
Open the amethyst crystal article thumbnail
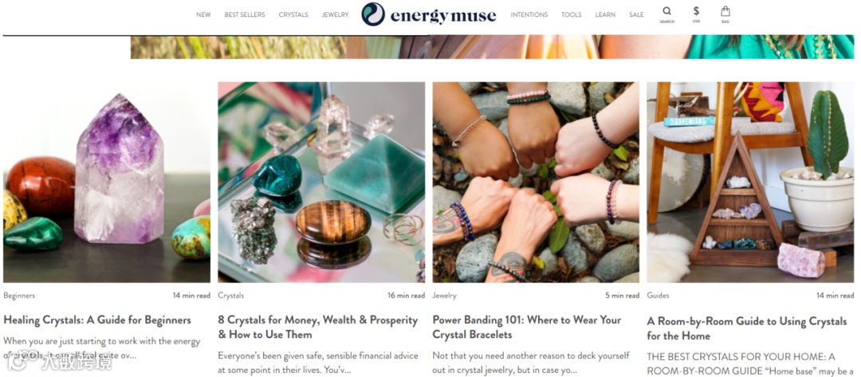point(107,183)
